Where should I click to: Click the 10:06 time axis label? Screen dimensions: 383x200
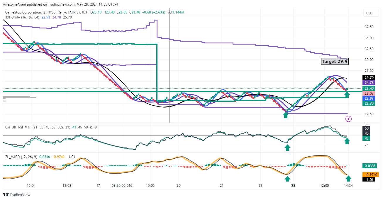(x=150, y=186)
